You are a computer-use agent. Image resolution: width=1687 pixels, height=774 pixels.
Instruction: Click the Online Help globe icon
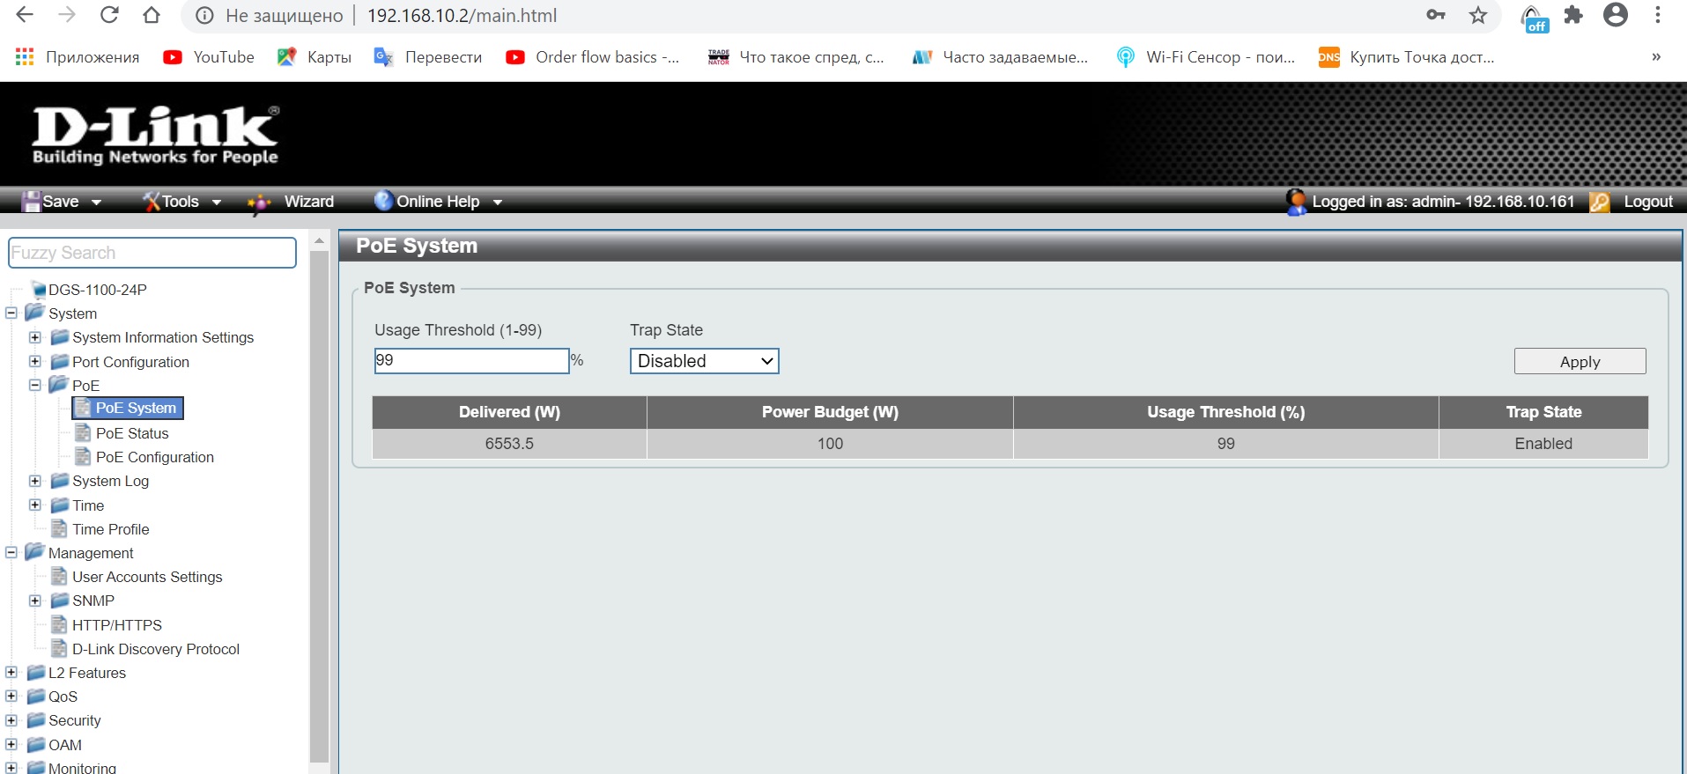[383, 201]
